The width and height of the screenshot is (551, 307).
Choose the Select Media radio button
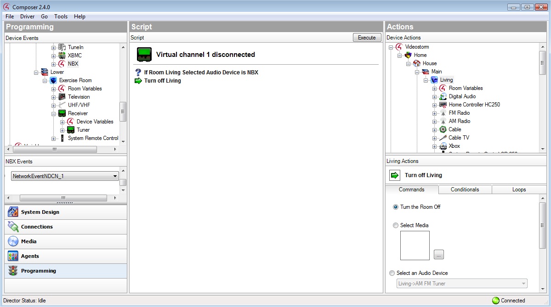[x=396, y=225]
